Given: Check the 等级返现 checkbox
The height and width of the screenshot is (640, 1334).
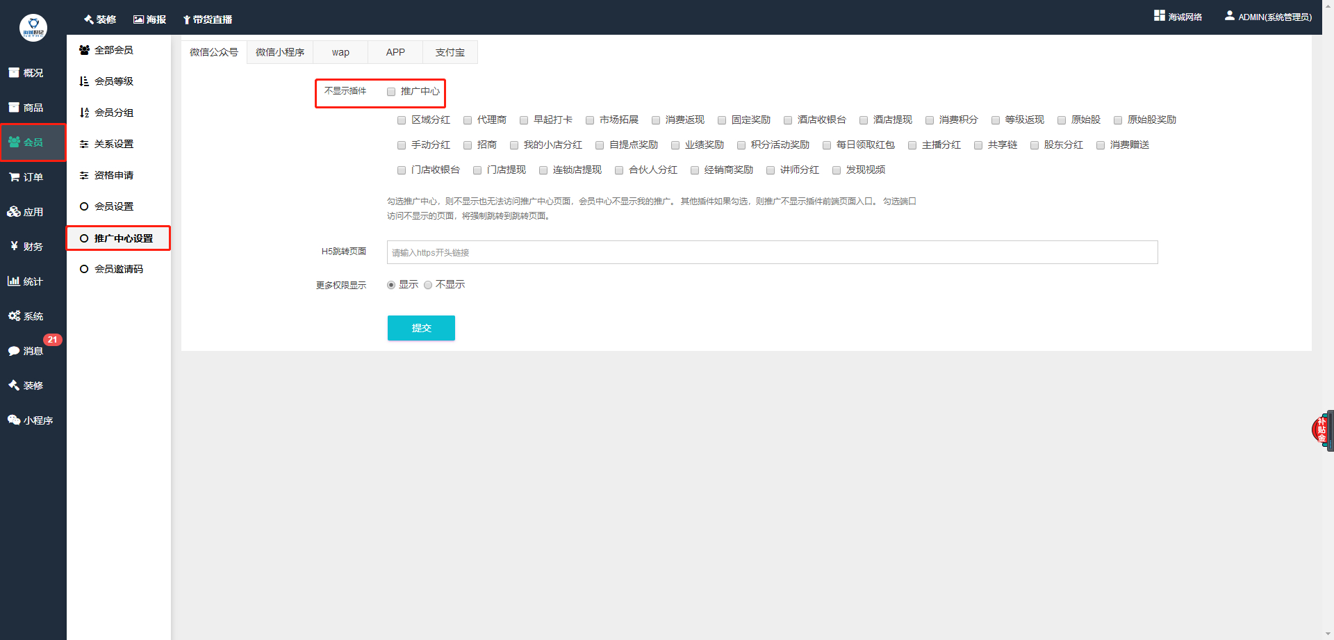Looking at the screenshot, I should [996, 120].
